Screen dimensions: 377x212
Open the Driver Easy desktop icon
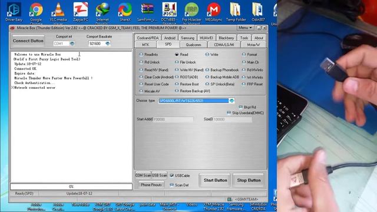pos(14,12)
